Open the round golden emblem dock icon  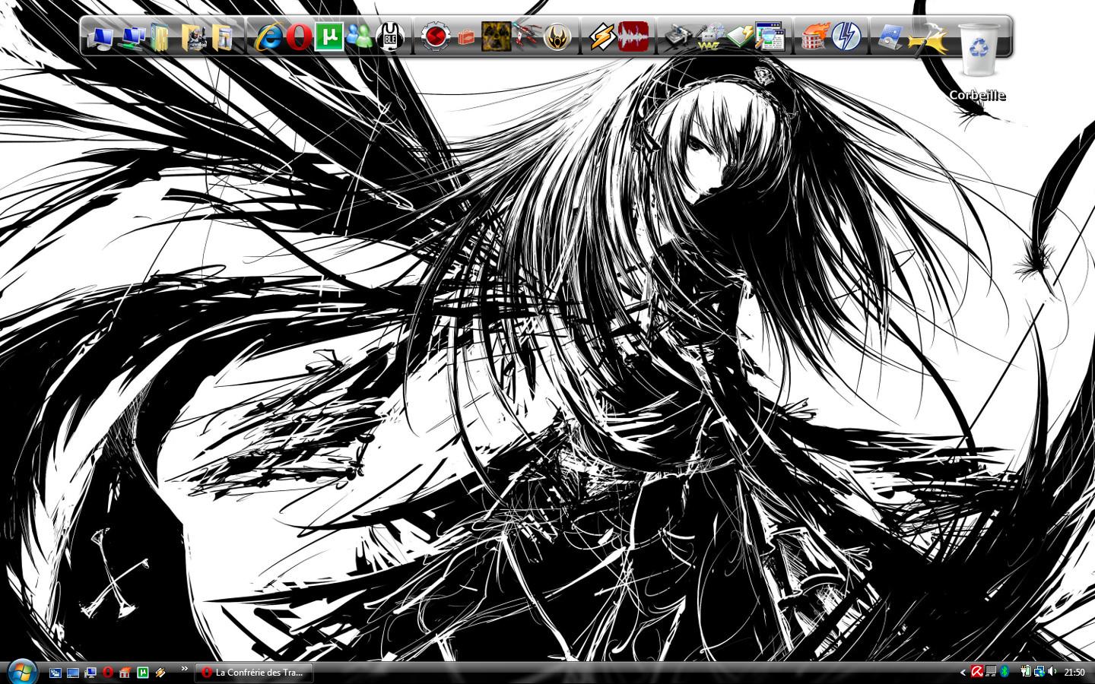click(x=557, y=36)
